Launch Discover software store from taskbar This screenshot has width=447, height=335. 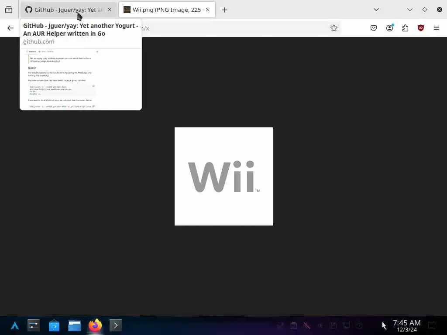pos(54,325)
